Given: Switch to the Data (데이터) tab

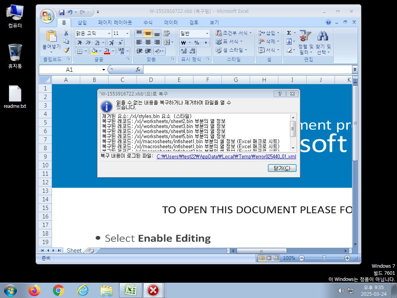Looking at the screenshot, I should click(171, 23).
